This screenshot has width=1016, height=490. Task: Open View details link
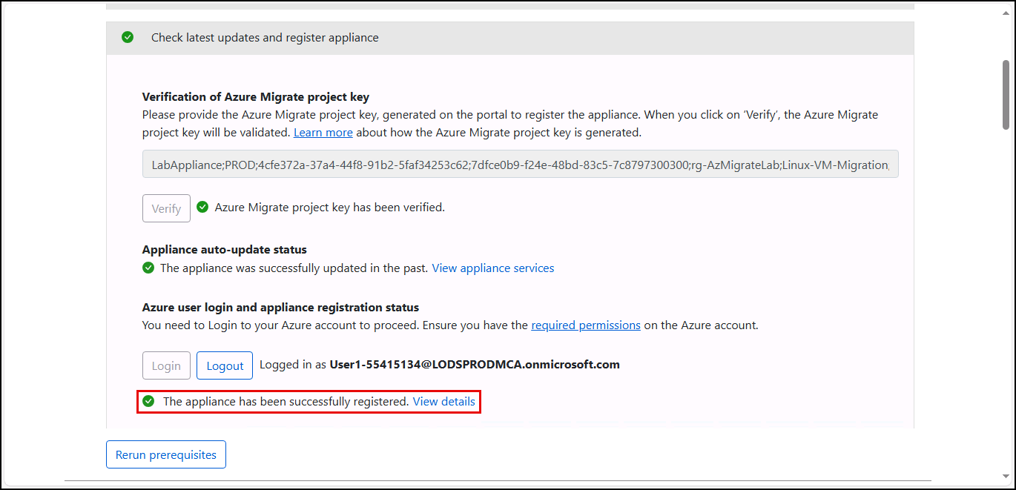[444, 401]
